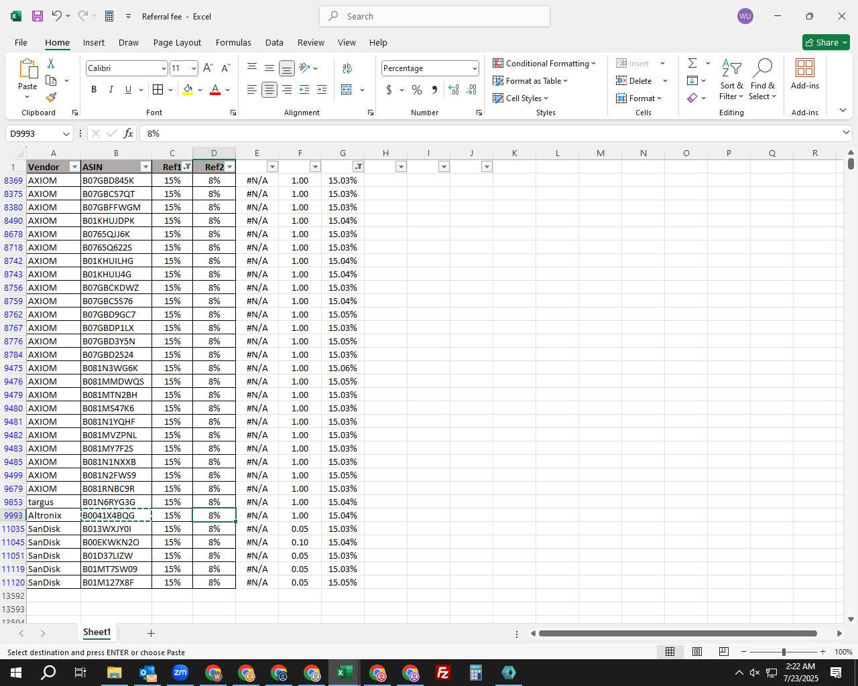Open FileZilla from the taskbar
The image size is (858, 686).
point(443,673)
